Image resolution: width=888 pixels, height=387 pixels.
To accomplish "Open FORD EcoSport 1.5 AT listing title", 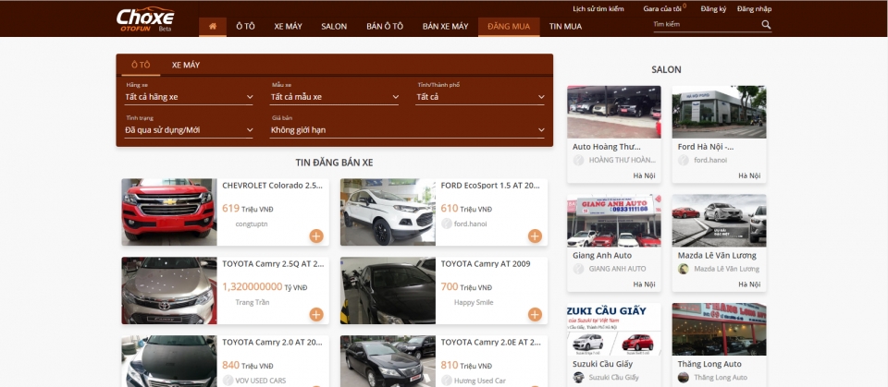I will 490,185.
